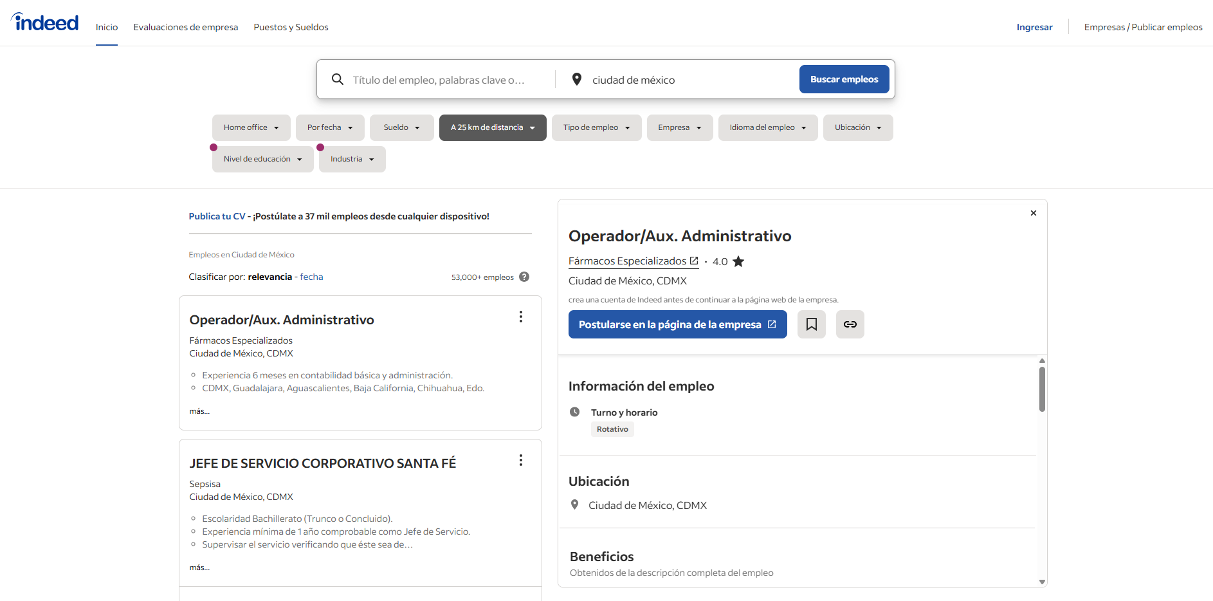Click the help icon next to 53,000+ empleos
1213x601 pixels.
click(x=524, y=277)
